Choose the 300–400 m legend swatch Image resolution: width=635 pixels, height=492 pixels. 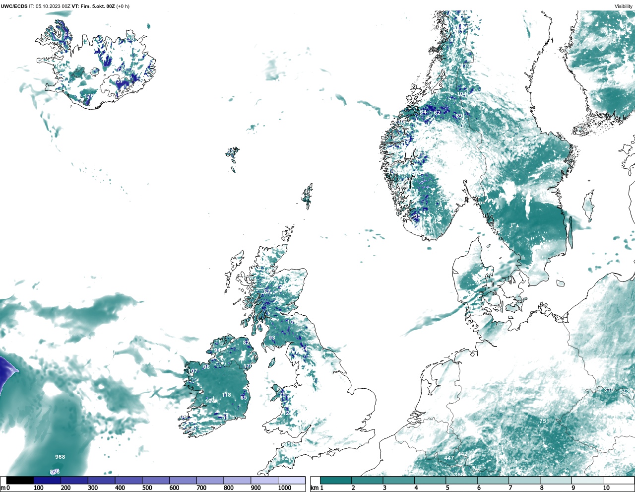(102, 481)
